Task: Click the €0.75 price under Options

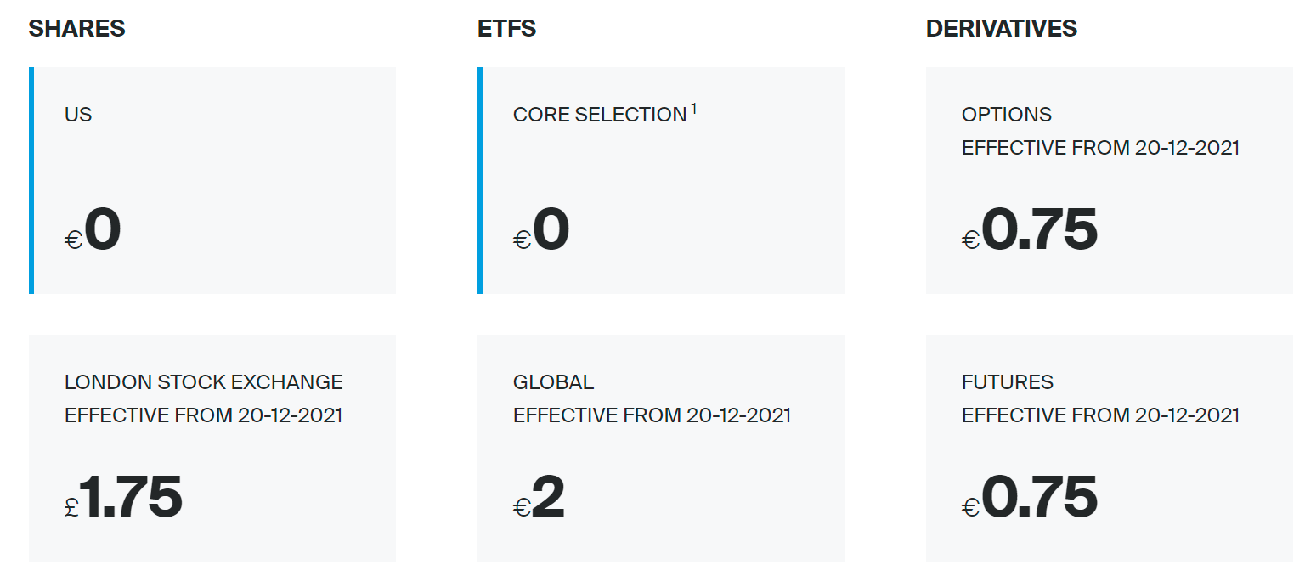Action: pyautogui.click(x=1030, y=229)
